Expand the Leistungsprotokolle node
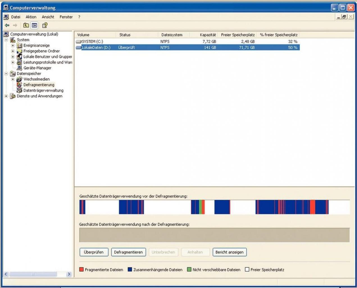 click(13, 62)
